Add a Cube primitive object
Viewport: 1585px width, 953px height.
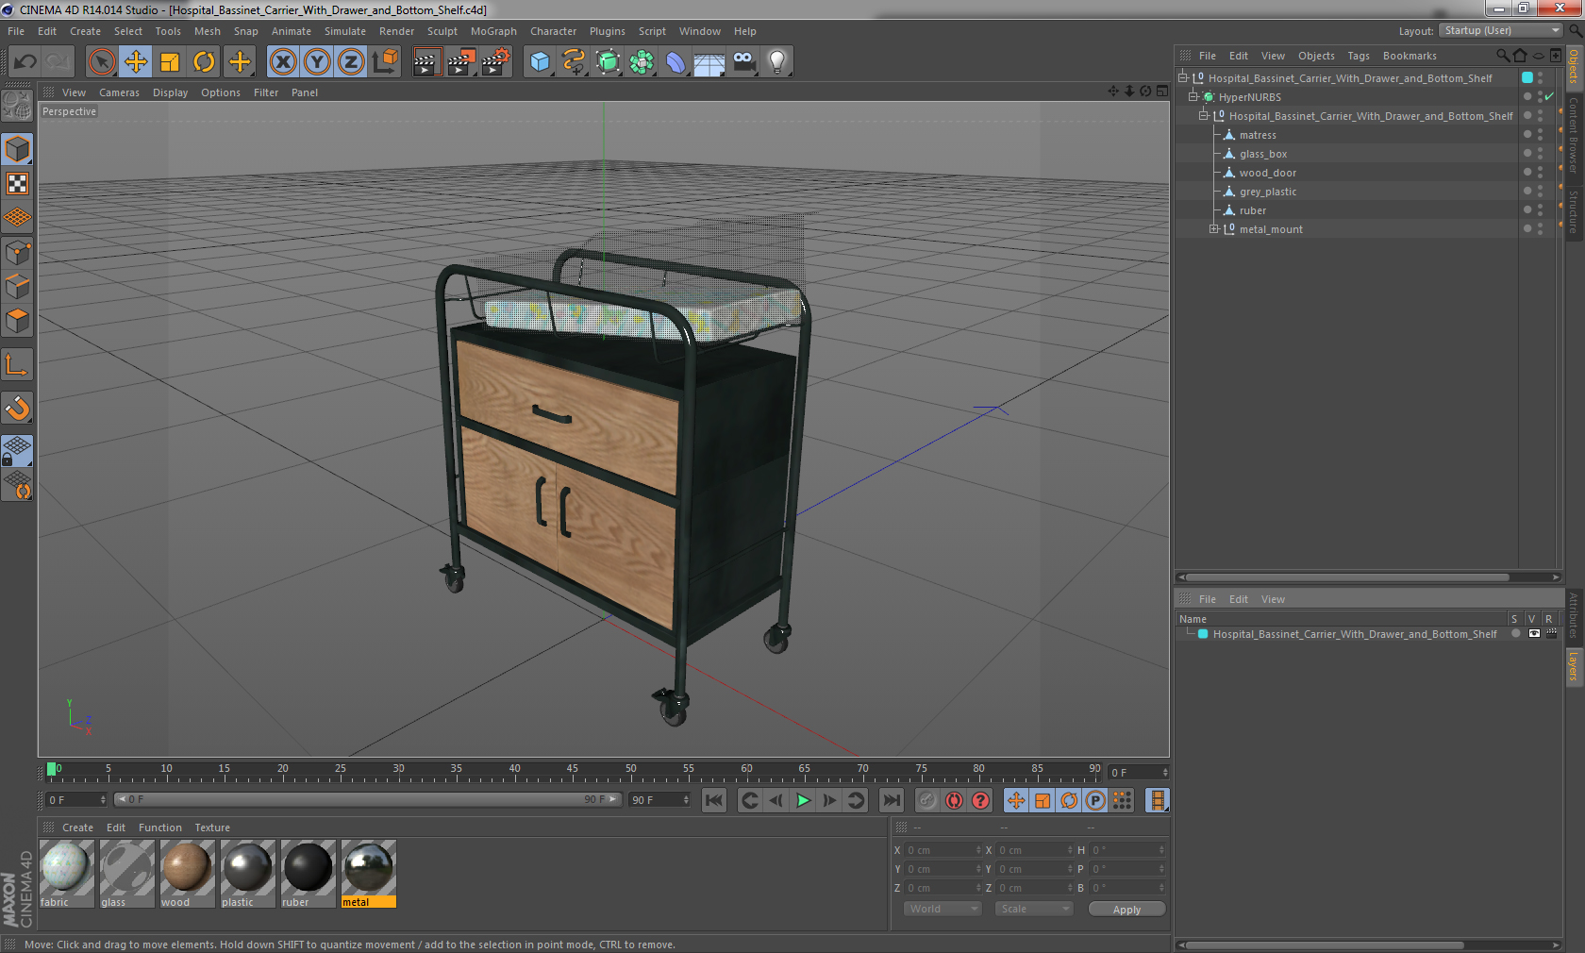(540, 62)
